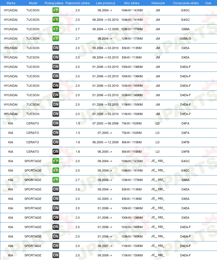This screenshot has height=260, width=217.
Task: Click G6BA engine code in the TUCSON row
Action: 185,29
